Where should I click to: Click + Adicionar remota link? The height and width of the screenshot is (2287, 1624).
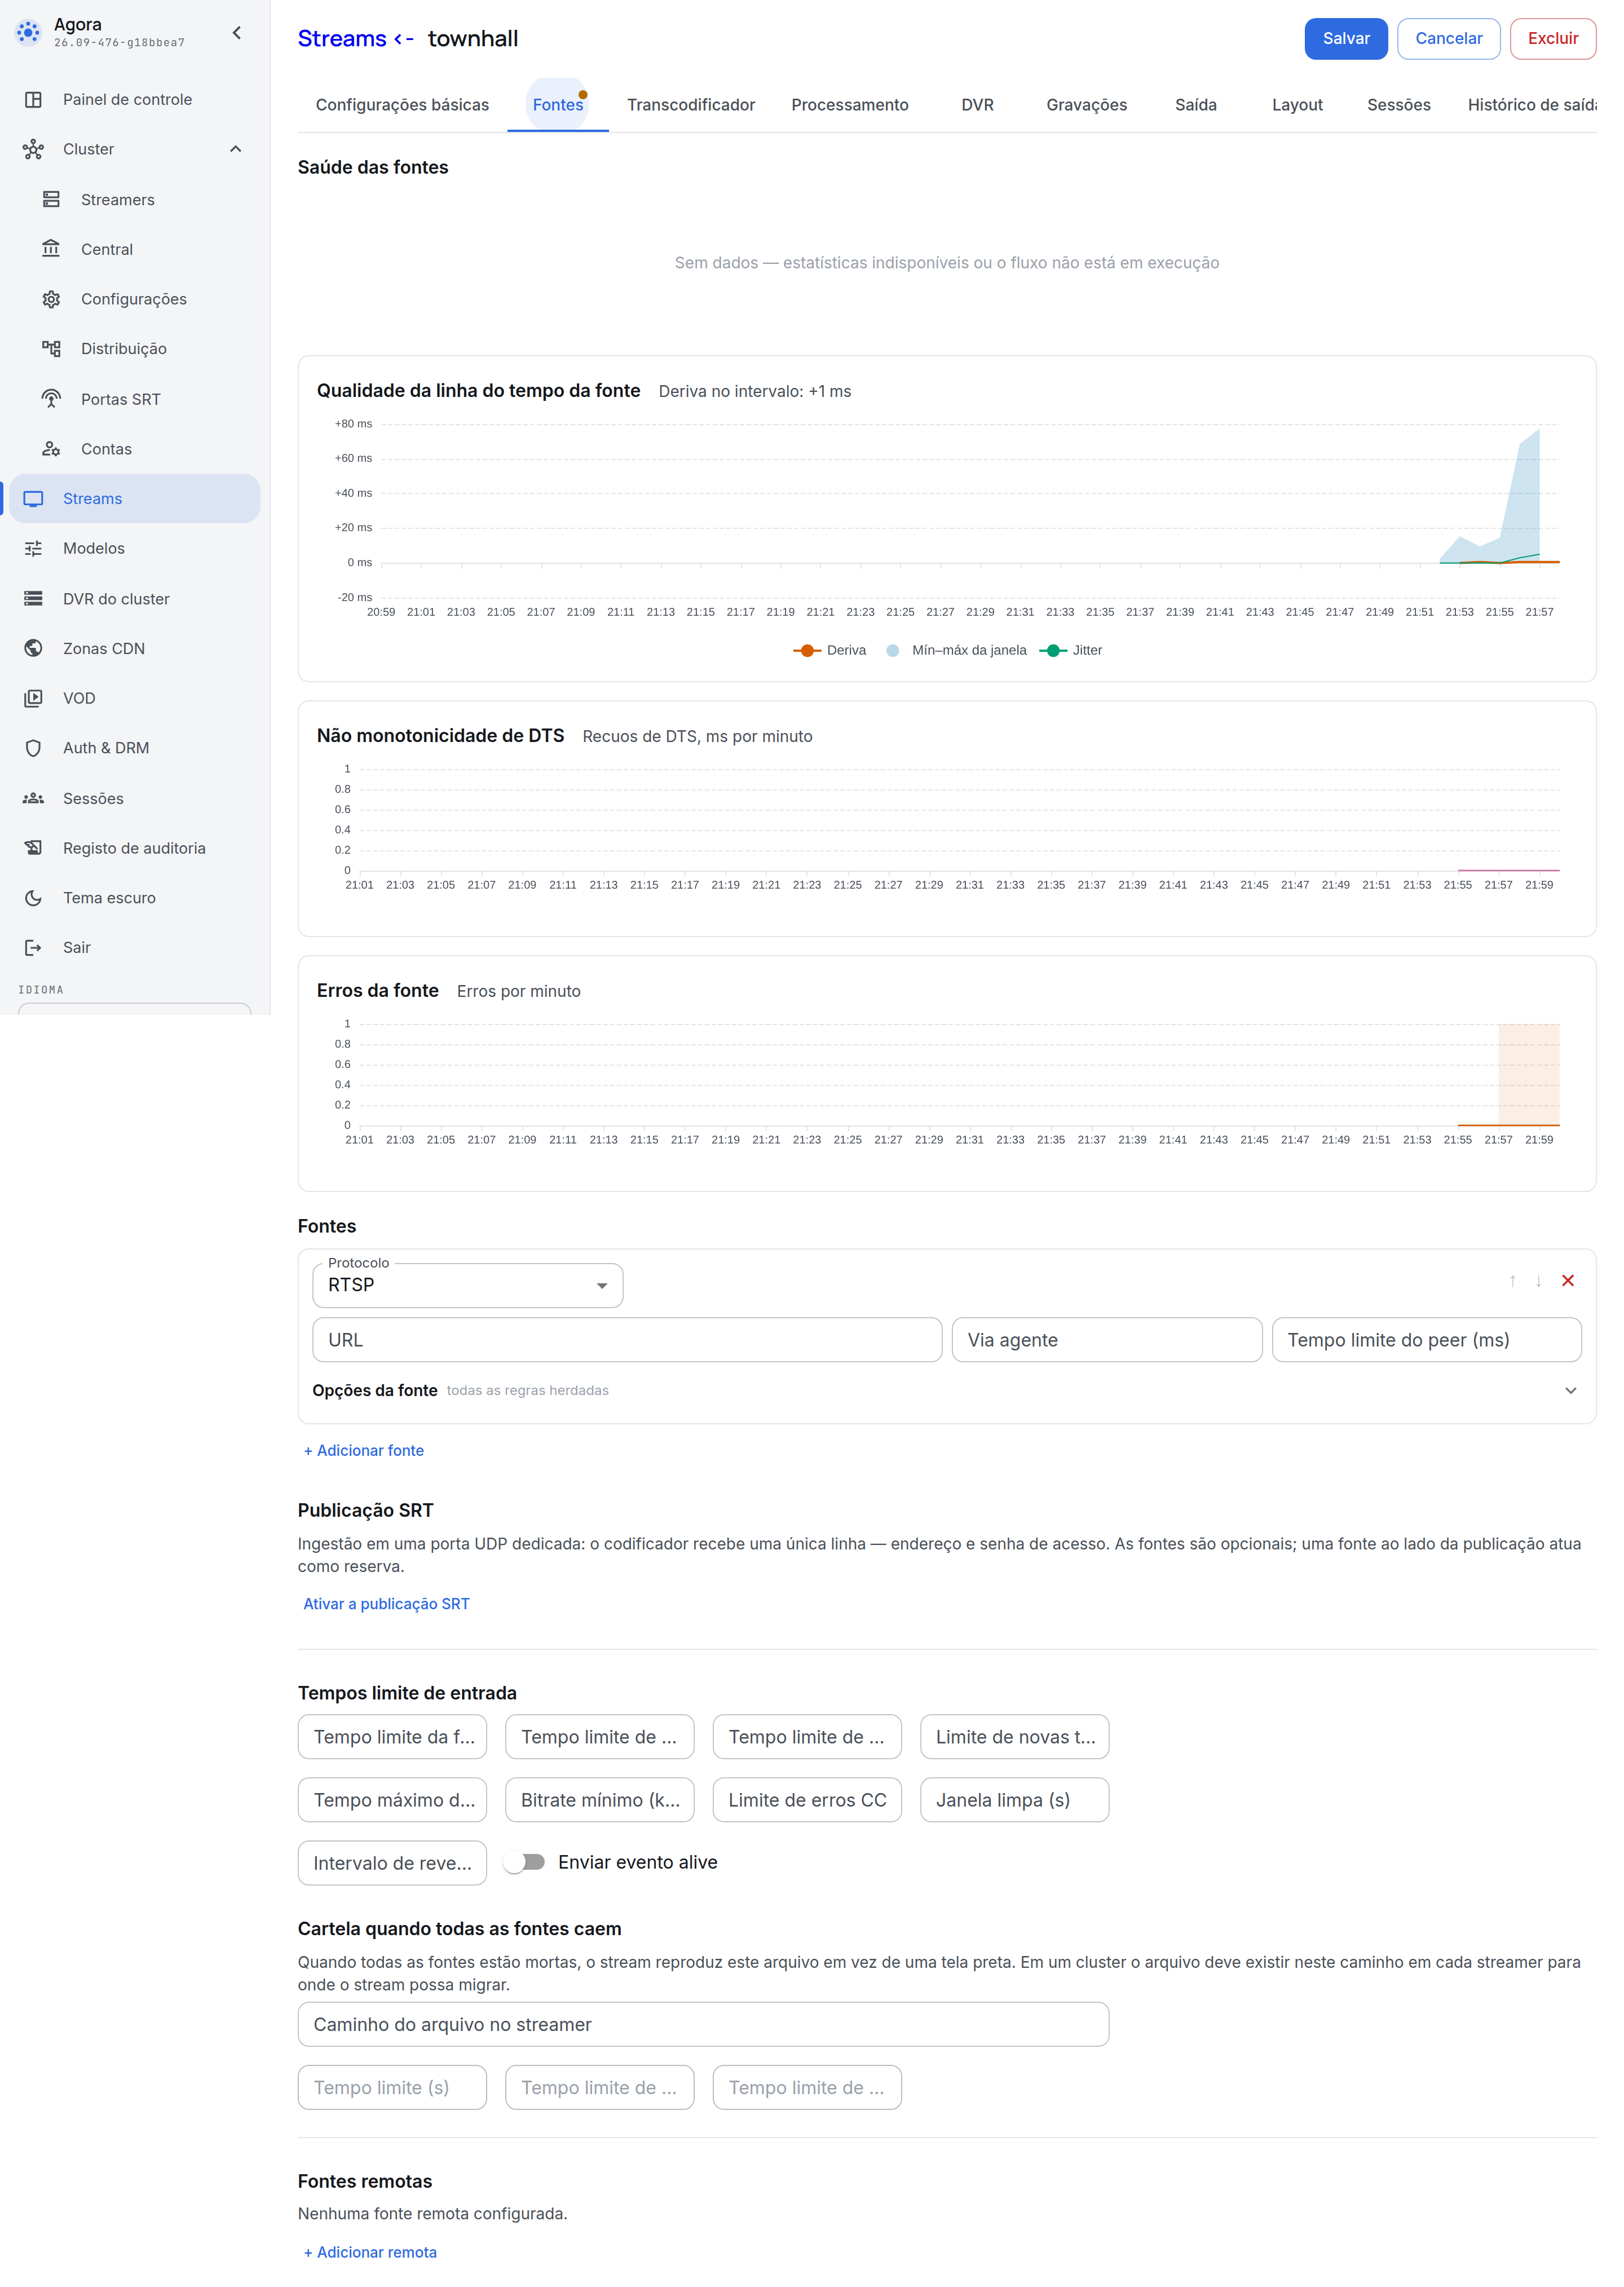coord(370,2253)
